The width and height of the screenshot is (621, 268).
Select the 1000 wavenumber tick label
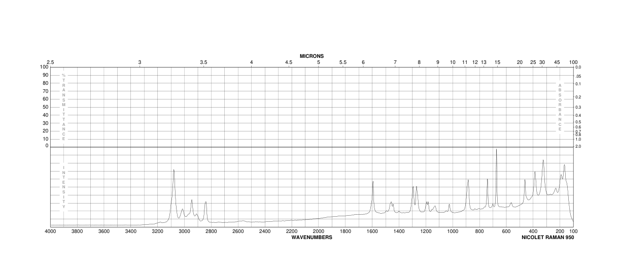pos(453,231)
